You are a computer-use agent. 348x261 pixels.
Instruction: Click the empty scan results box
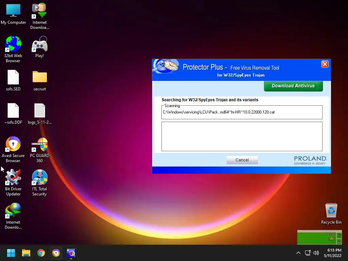pyautogui.click(x=242, y=136)
